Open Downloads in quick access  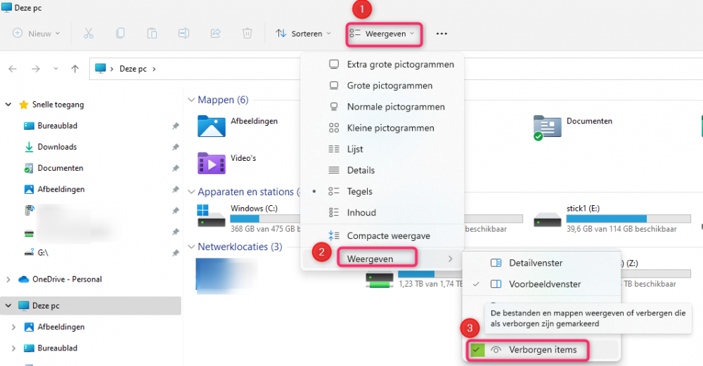[57, 147]
